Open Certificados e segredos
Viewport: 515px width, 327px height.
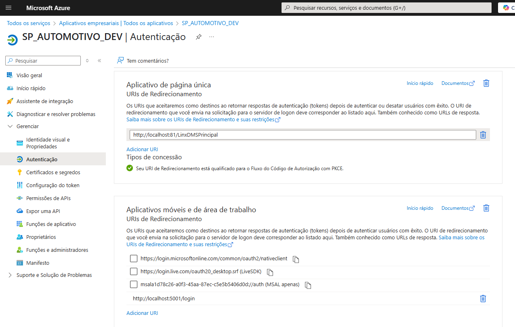coord(53,173)
